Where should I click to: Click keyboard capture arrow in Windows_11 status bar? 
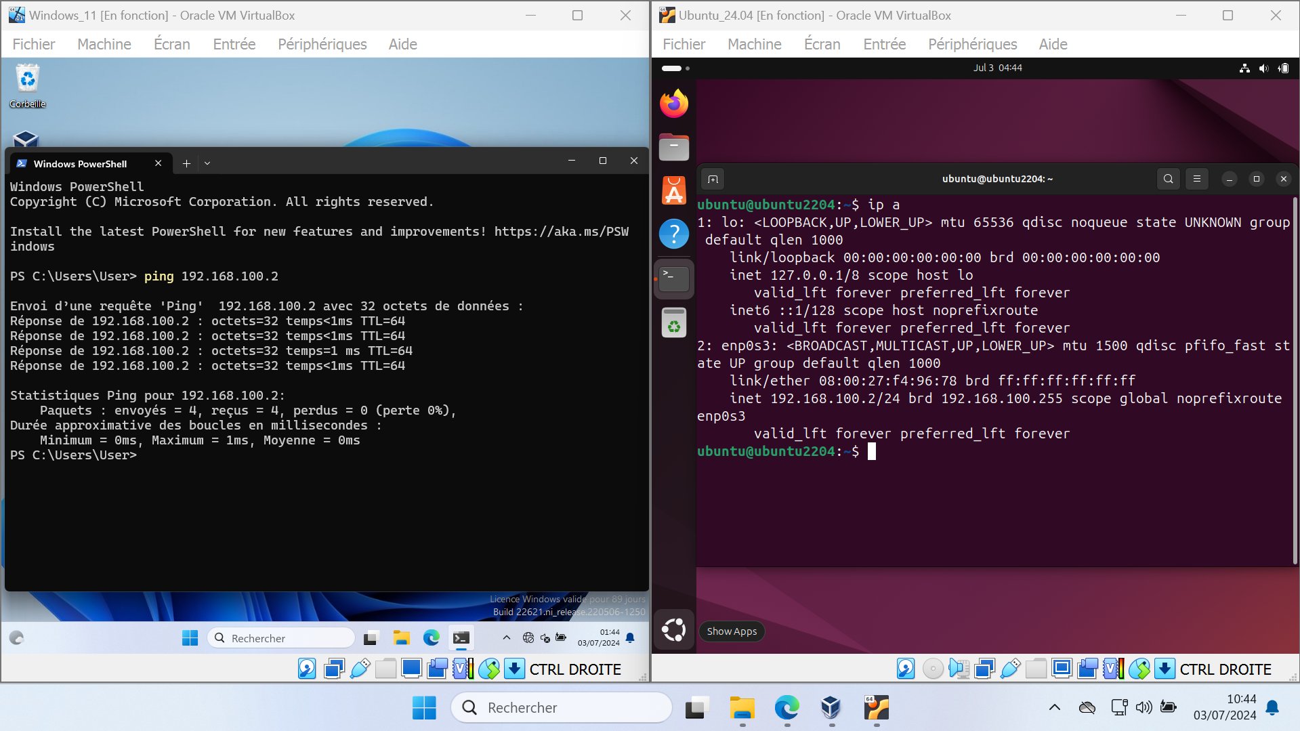(514, 669)
